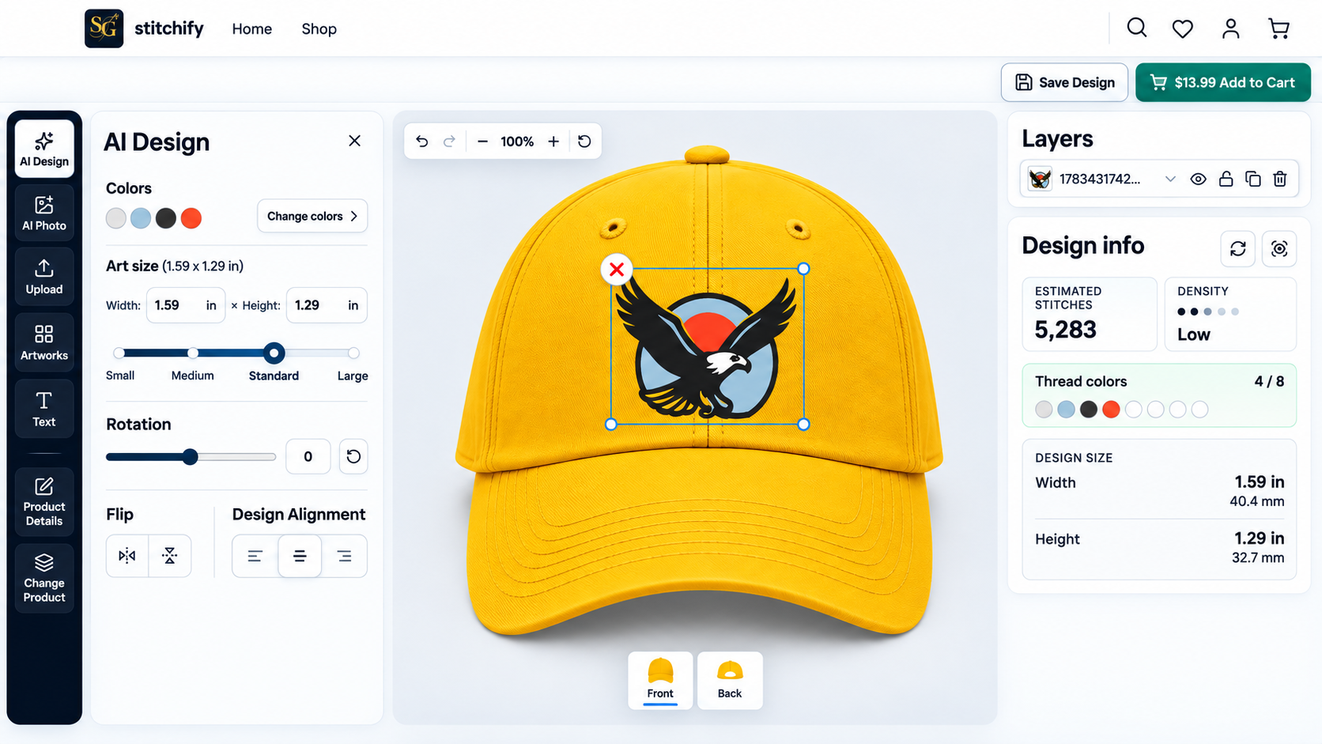Viewport: 1322px width, 744px height.
Task: Switch to the Back cap view
Action: 730,680
